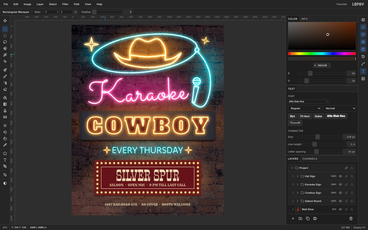Select the Paint Bucket tool
368x230 pixels.
pos(5,98)
